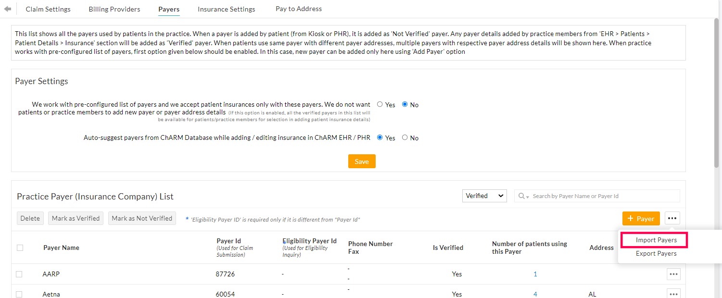Open the actions menu on the AARP row
The image size is (722, 298).
pyautogui.click(x=673, y=274)
